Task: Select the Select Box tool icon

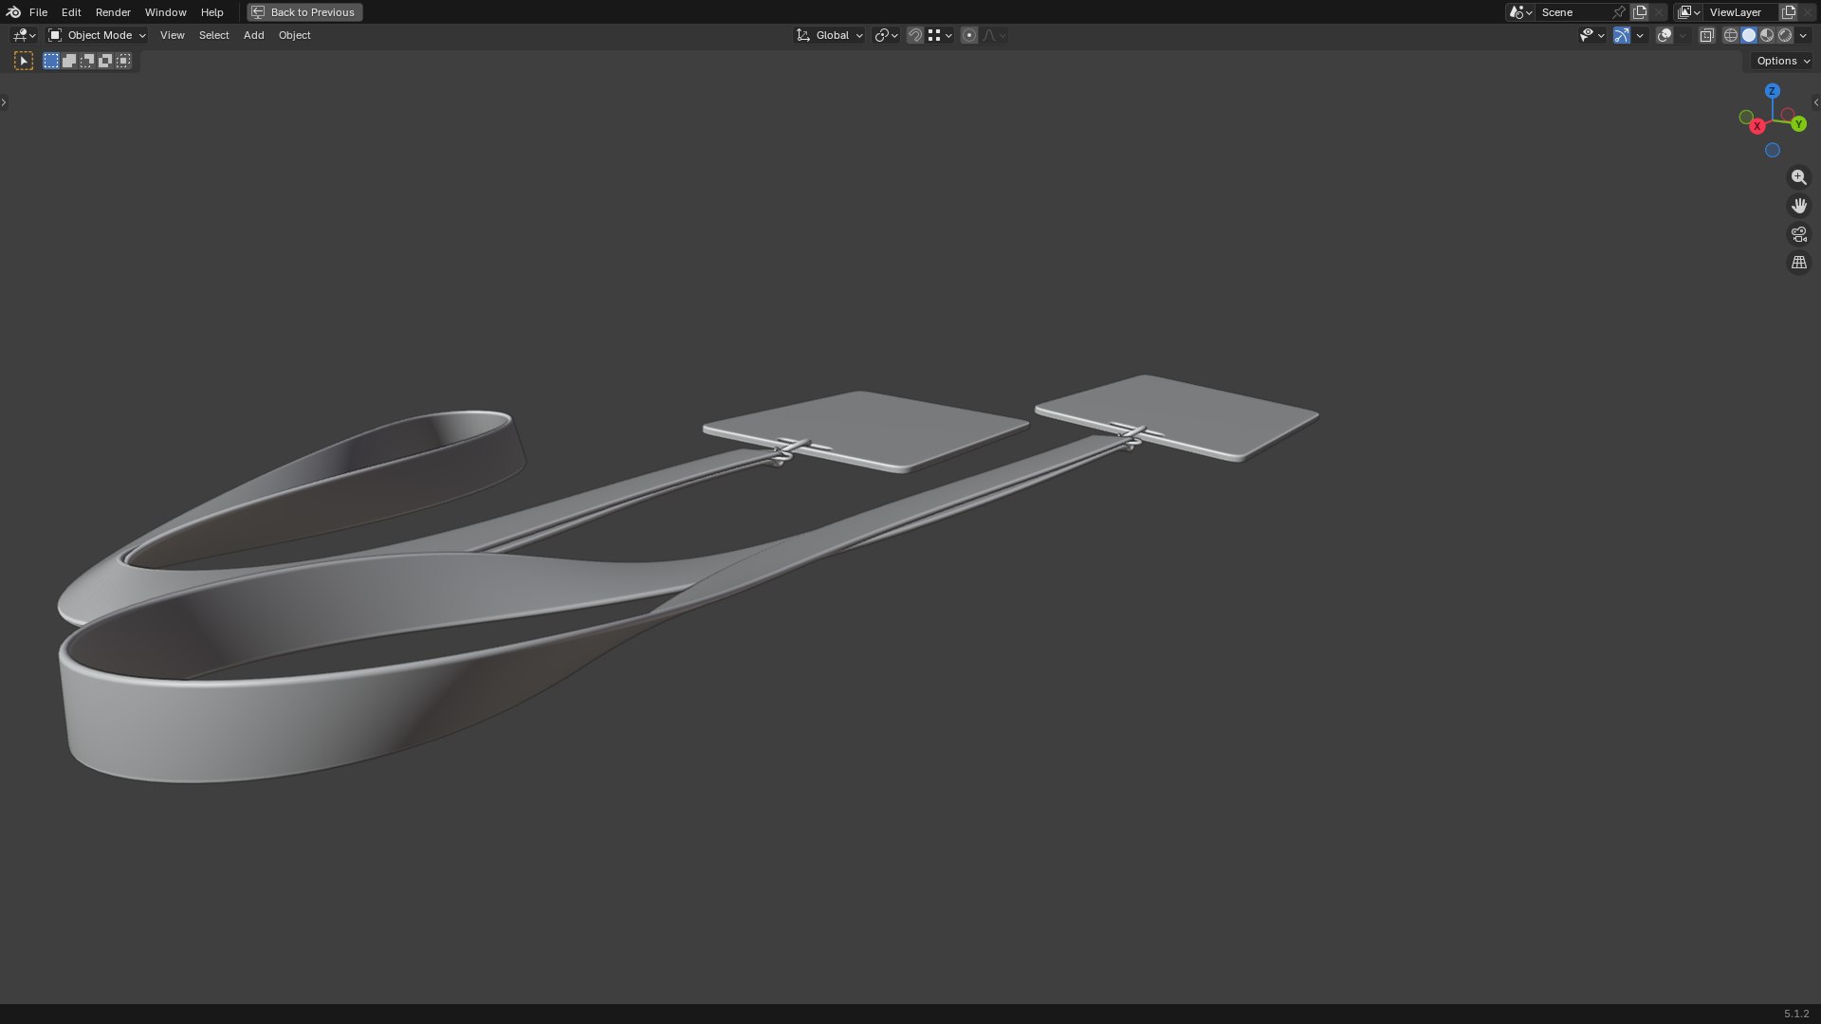Action: [x=24, y=61]
